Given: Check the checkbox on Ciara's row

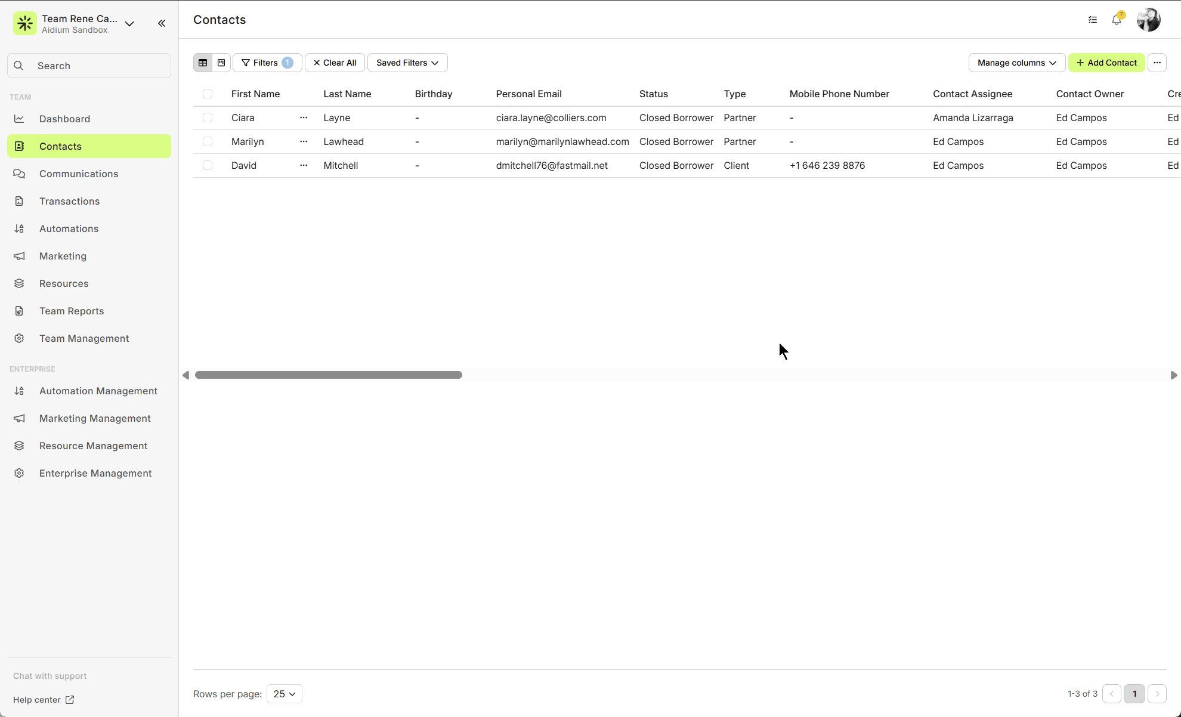Looking at the screenshot, I should click(x=208, y=118).
